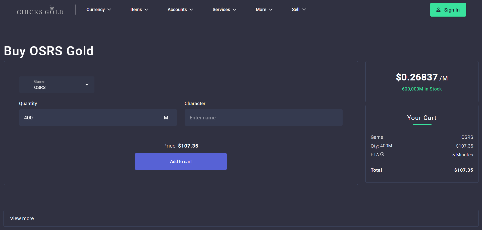Viewport: 482px width, 230px height.
Task: Click the Currency menu chevron arrow
Action: (109, 10)
